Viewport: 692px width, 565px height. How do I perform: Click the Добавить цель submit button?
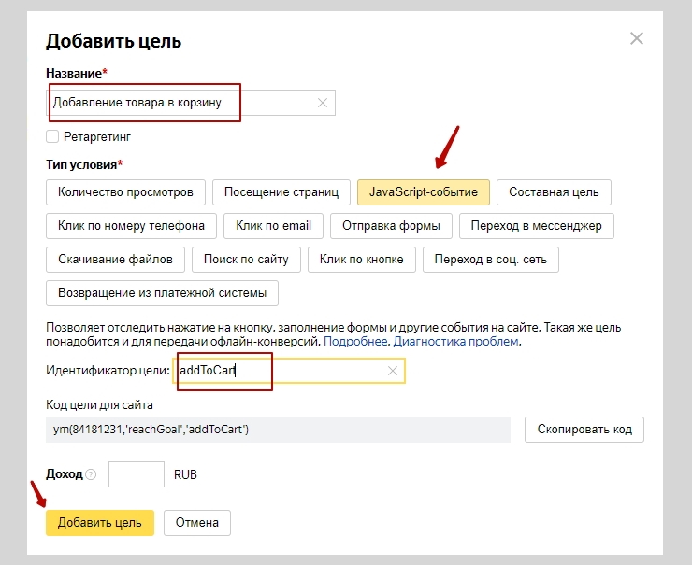[x=99, y=522]
